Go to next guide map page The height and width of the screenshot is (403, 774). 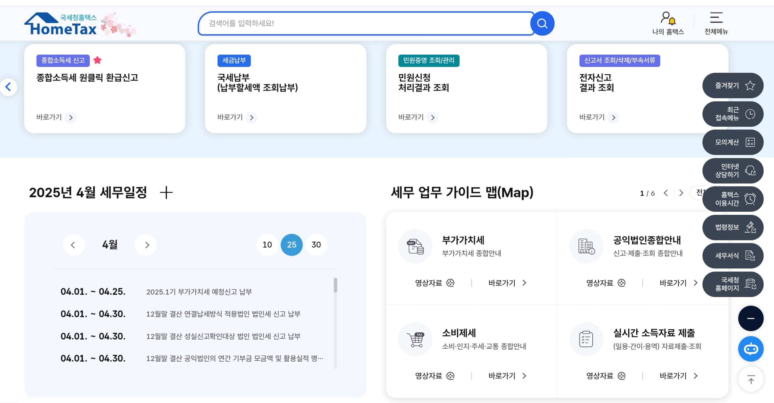point(681,193)
